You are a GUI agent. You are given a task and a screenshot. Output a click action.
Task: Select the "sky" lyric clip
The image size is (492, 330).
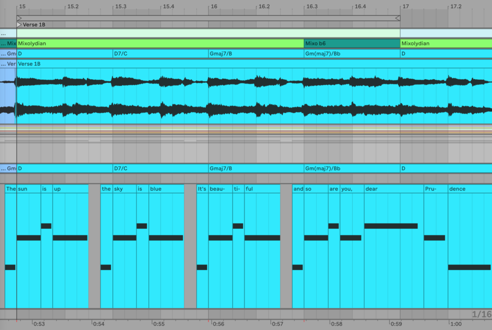point(124,189)
